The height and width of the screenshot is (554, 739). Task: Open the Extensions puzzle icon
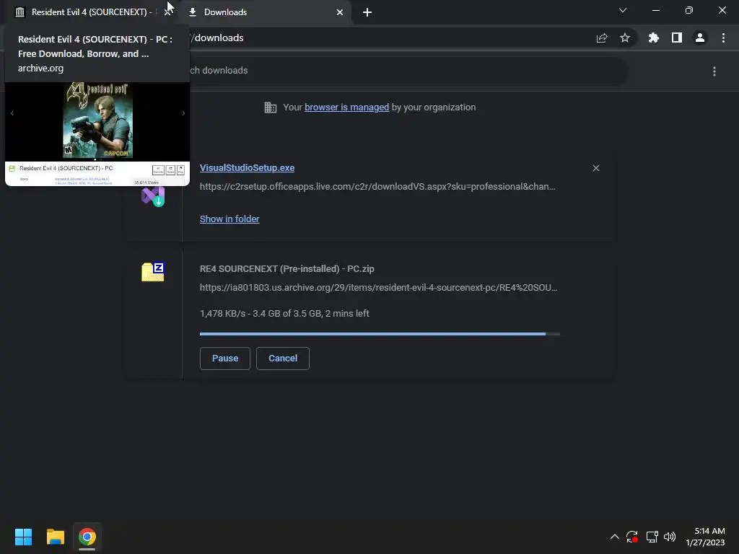coord(654,38)
